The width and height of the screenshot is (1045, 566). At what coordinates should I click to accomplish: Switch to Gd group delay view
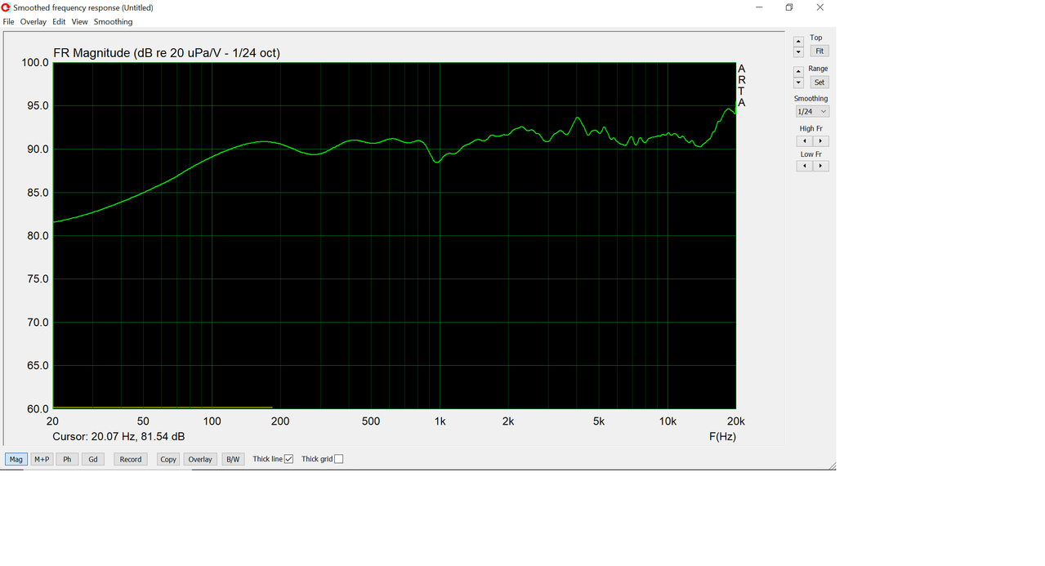pos(93,459)
